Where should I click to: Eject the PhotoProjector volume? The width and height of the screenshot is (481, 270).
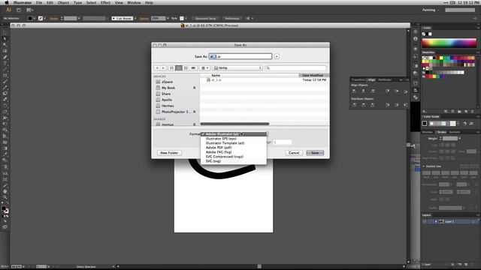coord(194,112)
